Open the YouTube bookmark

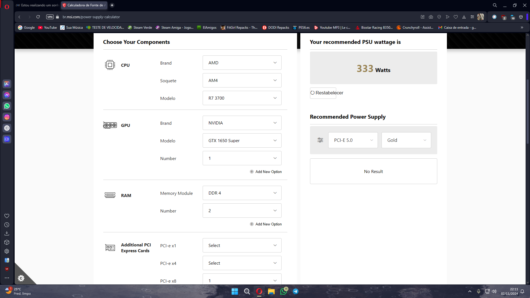pos(47,28)
